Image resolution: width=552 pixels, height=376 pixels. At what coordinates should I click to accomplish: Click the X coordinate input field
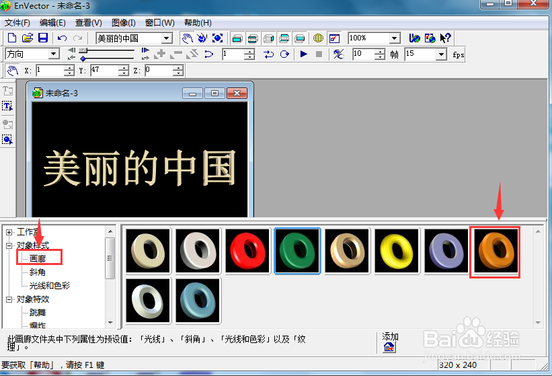(x=50, y=71)
